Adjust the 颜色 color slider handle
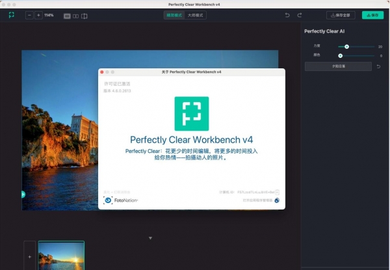 (340, 56)
